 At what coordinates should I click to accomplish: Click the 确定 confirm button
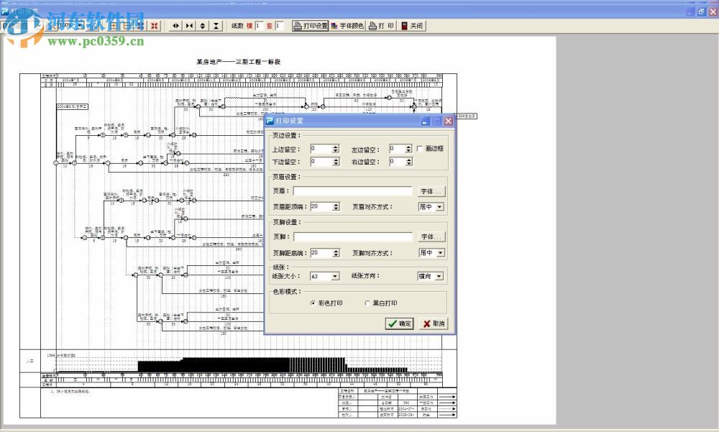(x=400, y=323)
